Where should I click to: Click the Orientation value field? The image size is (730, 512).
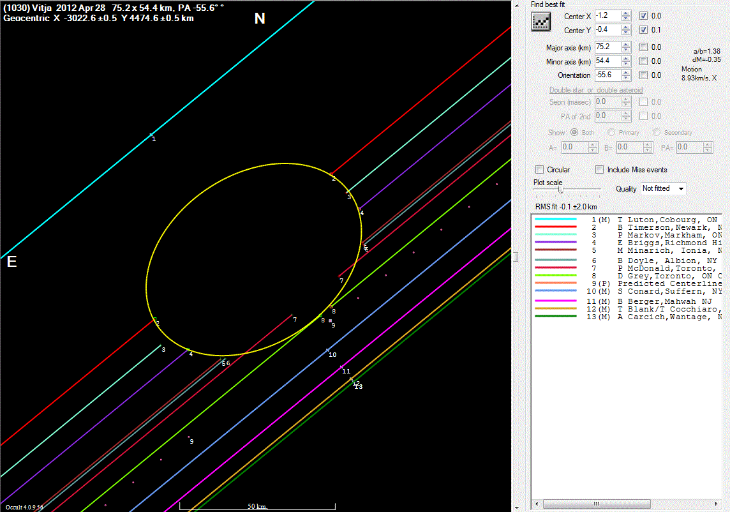[608, 75]
